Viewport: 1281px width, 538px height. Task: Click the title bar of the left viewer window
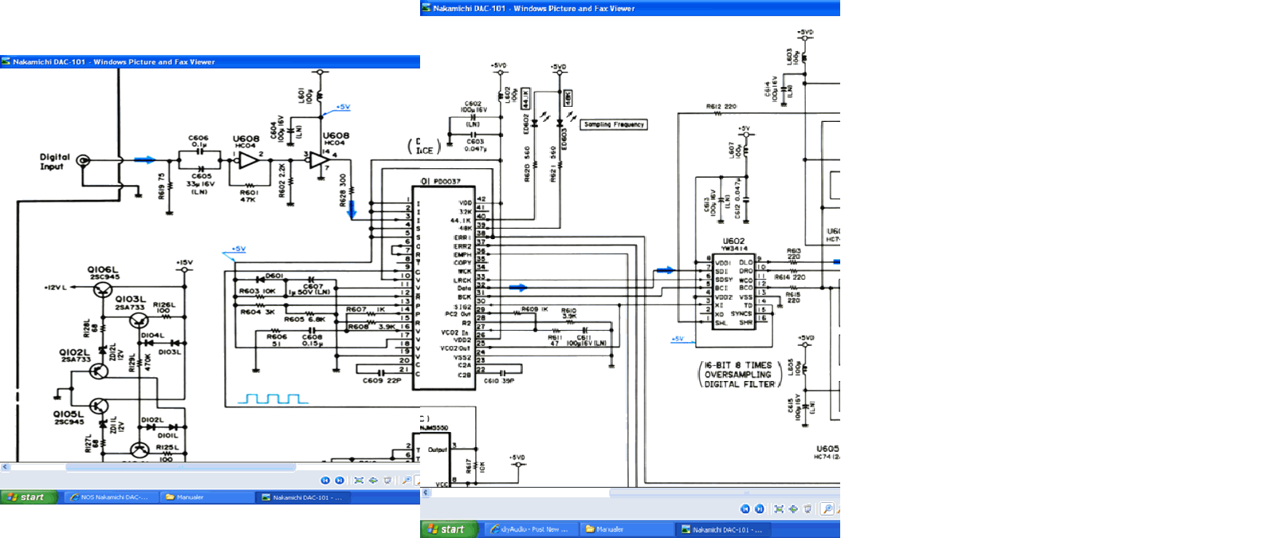click(210, 61)
